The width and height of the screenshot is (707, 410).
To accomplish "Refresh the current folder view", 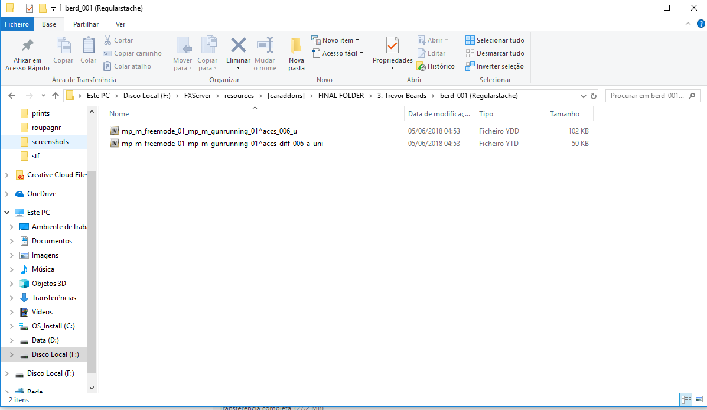I will tap(594, 96).
